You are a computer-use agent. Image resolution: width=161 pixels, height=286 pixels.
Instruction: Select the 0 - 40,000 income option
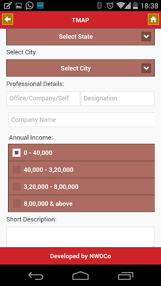[x=81, y=153]
